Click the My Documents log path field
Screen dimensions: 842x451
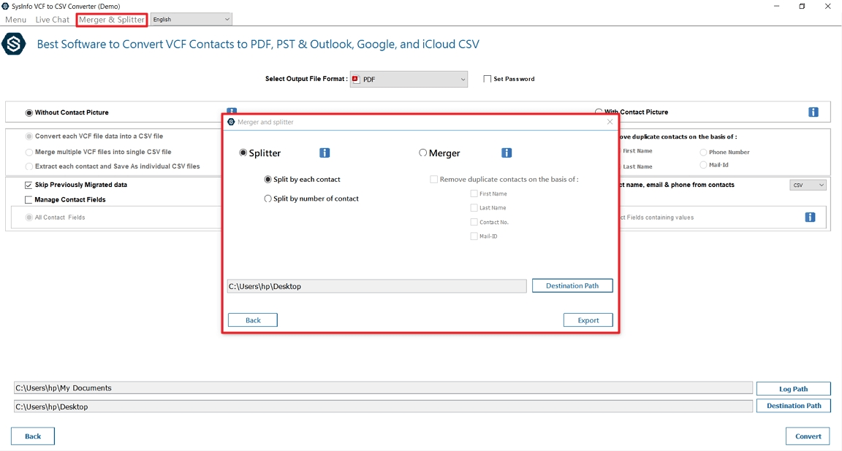click(x=384, y=388)
